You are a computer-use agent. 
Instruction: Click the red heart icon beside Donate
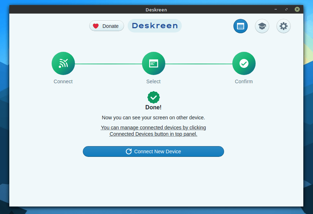[x=96, y=26]
